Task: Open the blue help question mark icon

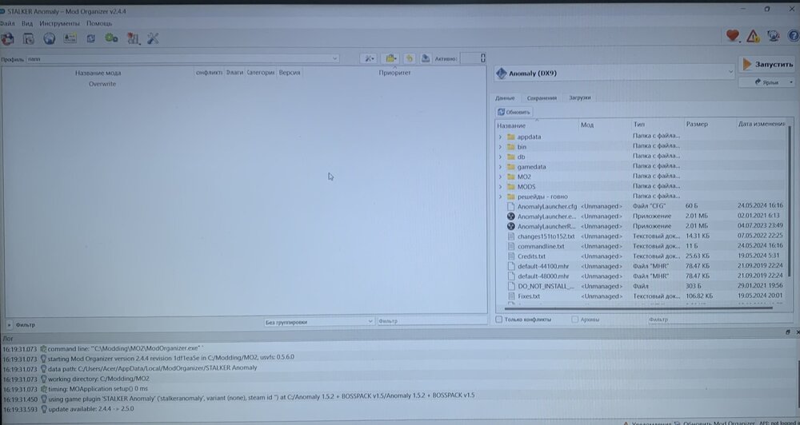Action: (794, 36)
